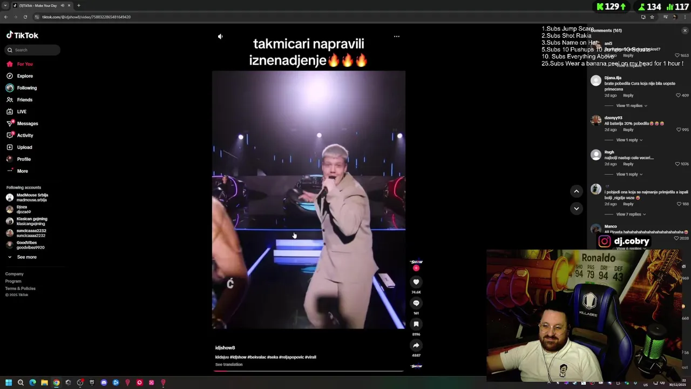The width and height of the screenshot is (691, 389).
Task: Open the spinning sound disc icon
Action: 416,366
